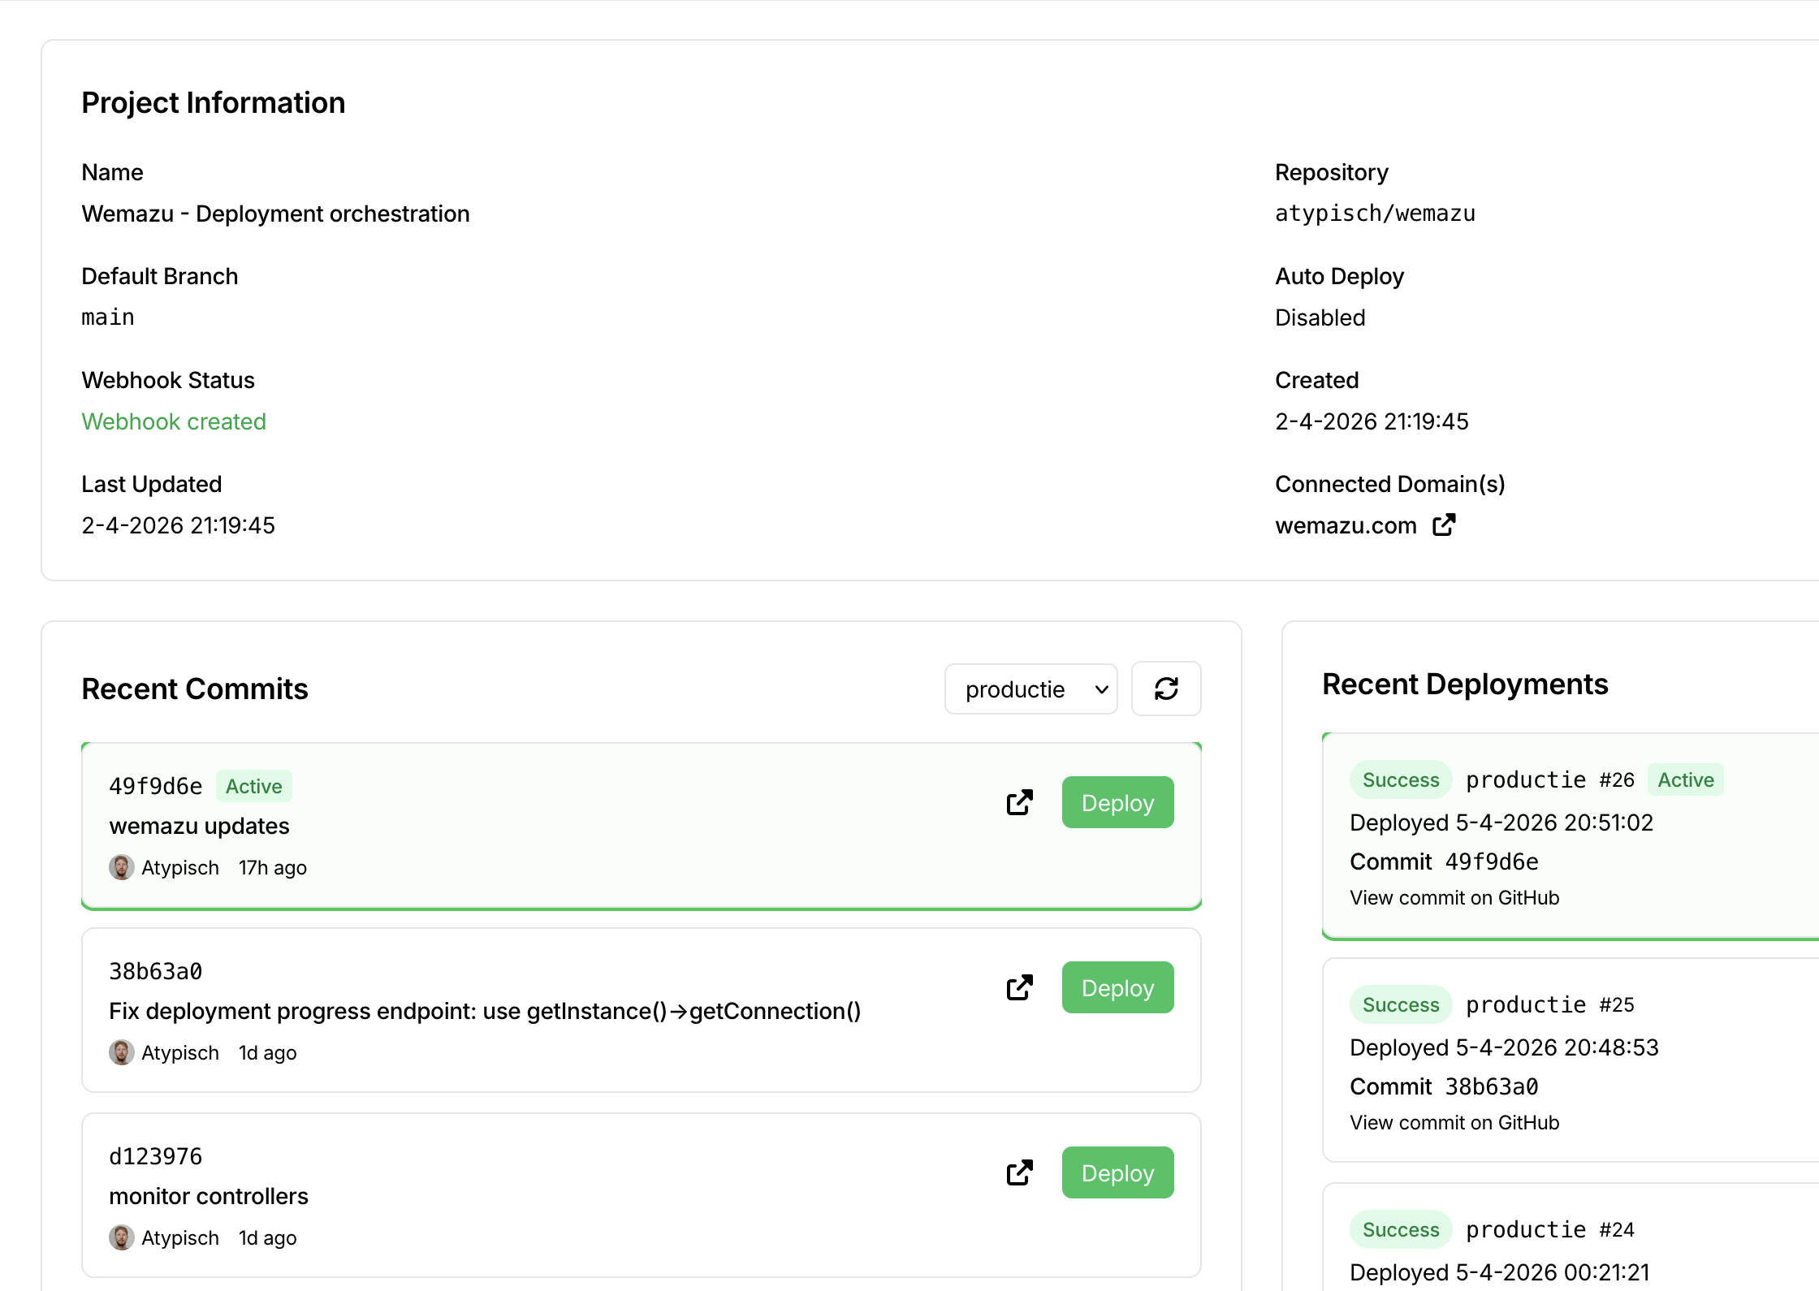
Task: Click the atypisch/wemazu repository name
Action: pos(1374,213)
